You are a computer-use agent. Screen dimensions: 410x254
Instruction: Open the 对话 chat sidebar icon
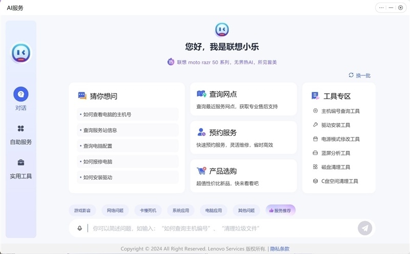21,94
